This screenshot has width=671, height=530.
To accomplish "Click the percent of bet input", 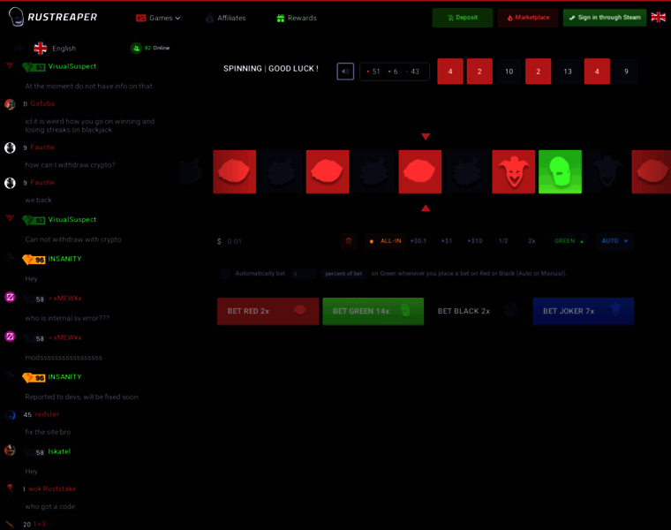I will pyautogui.click(x=304, y=274).
